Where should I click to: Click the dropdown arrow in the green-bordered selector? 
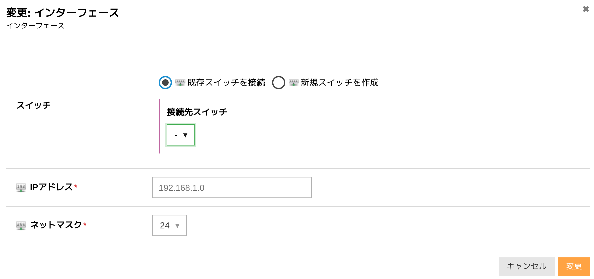click(x=186, y=135)
